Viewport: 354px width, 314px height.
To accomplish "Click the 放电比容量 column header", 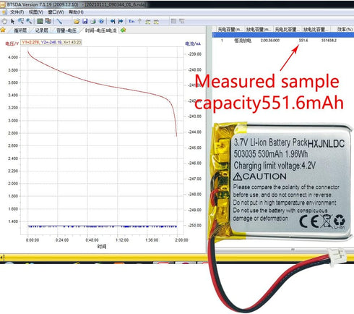I will tap(316, 30).
